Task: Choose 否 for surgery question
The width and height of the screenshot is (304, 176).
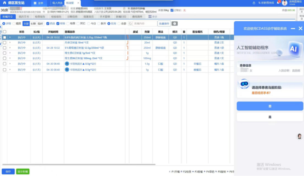Action: pyautogui.click(x=270, y=106)
